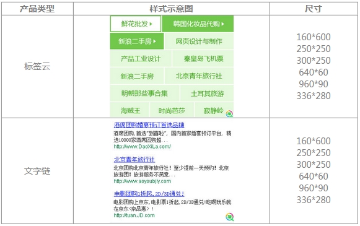Choose the 秦皇岛飞机票 tag
The width and height of the screenshot is (360, 226).
tap(203, 59)
